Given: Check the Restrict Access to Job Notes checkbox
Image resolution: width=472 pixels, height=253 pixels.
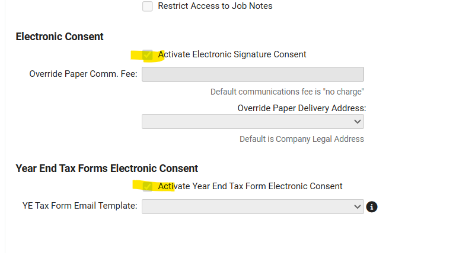Looking at the screenshot, I should [x=148, y=7].
